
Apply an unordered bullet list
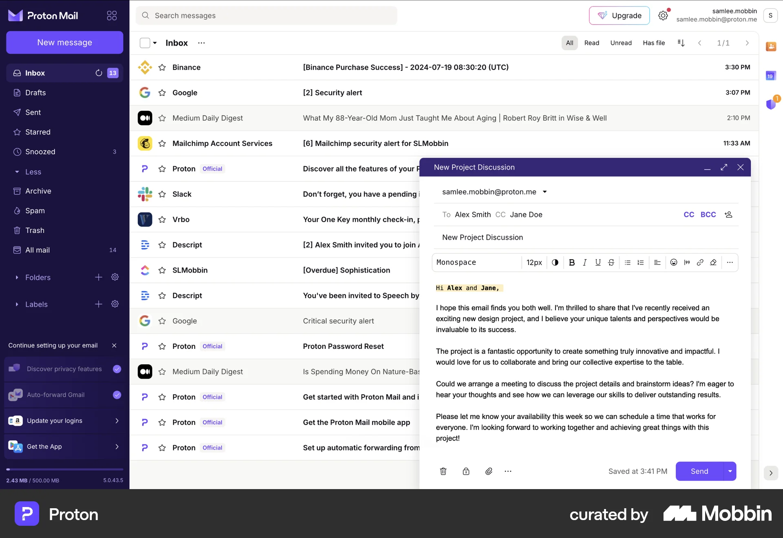click(628, 262)
